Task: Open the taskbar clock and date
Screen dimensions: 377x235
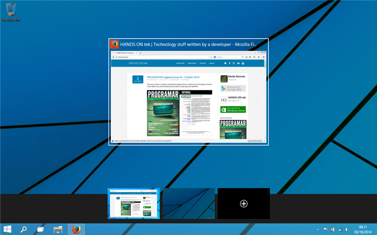Action: pos(363,229)
